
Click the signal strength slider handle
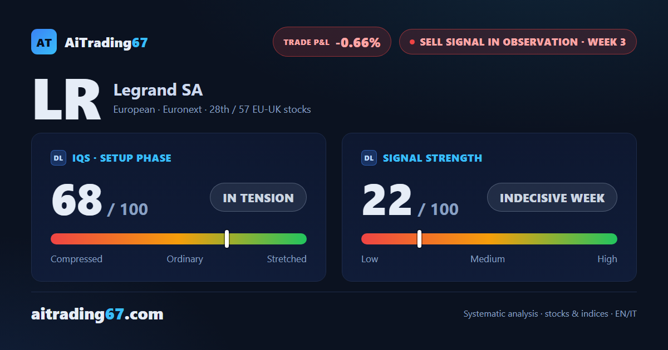tap(419, 239)
